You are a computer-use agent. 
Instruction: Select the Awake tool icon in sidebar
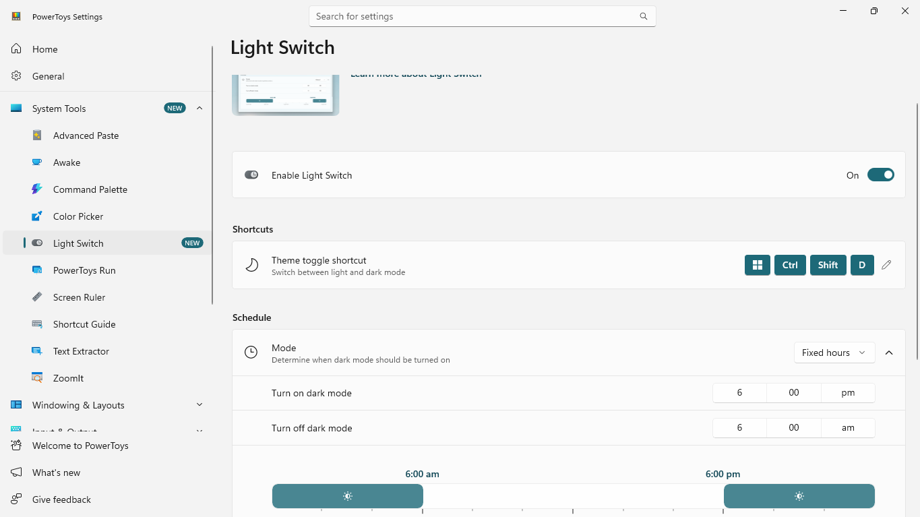tap(37, 162)
